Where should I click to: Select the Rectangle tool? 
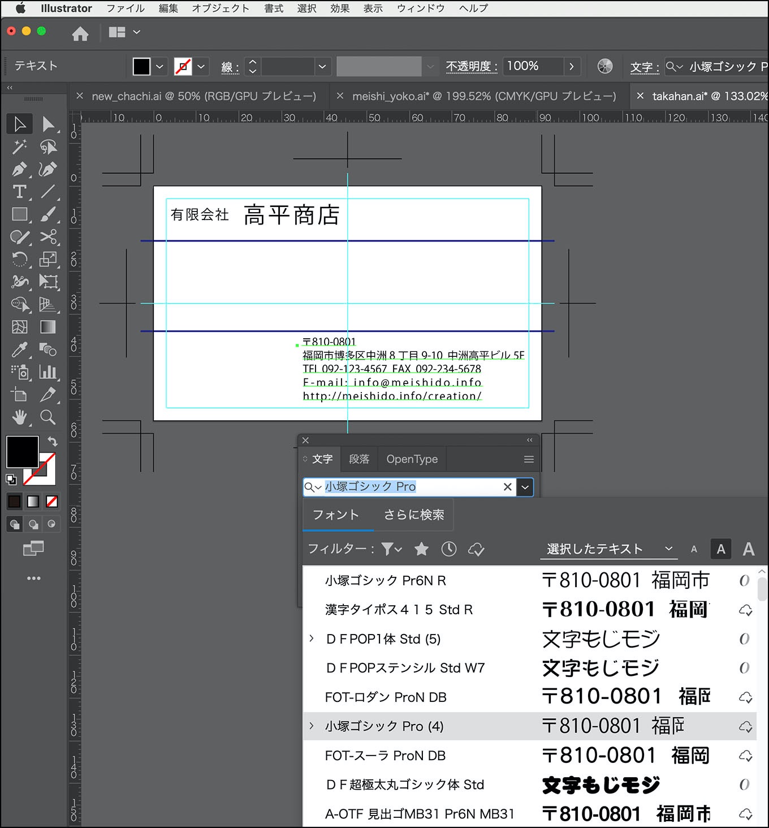pos(19,214)
